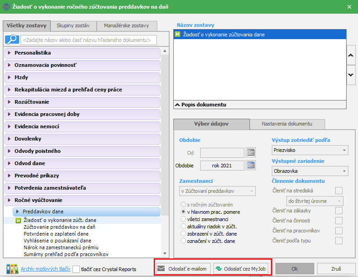Click the magnifier search icon
The width and height of the screenshot is (358, 277).
coord(12,40)
